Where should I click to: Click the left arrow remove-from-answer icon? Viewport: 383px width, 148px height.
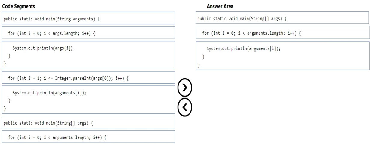point(185,107)
